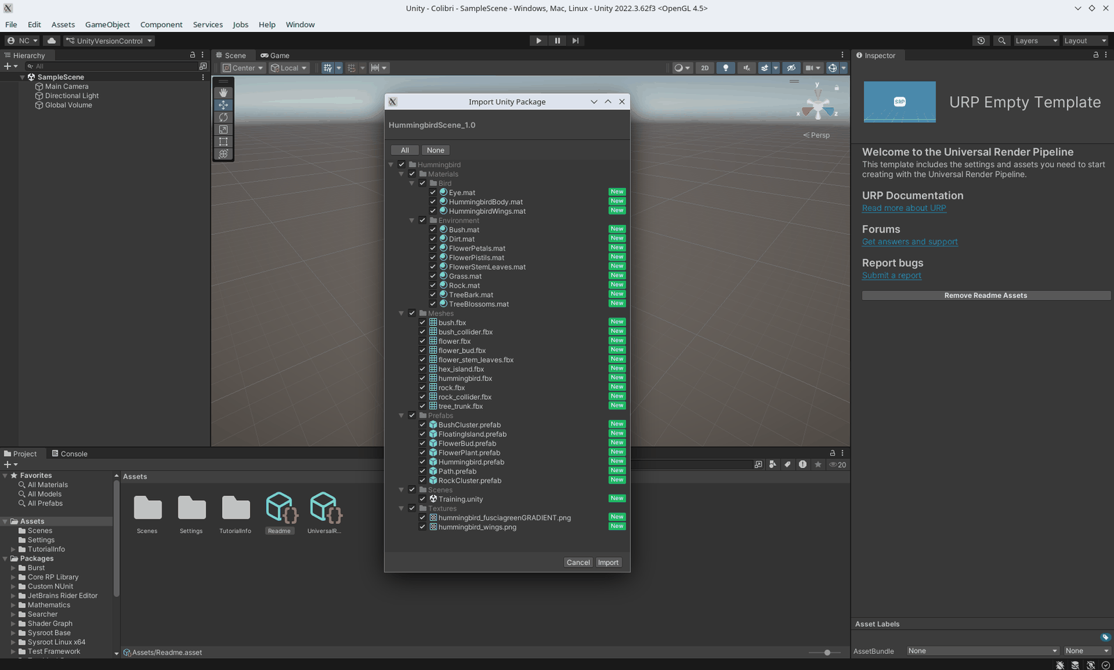The width and height of the screenshot is (1114, 670).
Task: Select the Scenes folder in Assets grid
Action: pyautogui.click(x=148, y=514)
